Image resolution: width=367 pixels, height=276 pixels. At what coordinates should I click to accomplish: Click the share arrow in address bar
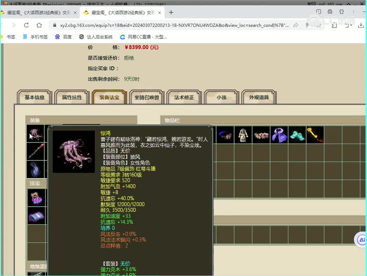(296, 25)
